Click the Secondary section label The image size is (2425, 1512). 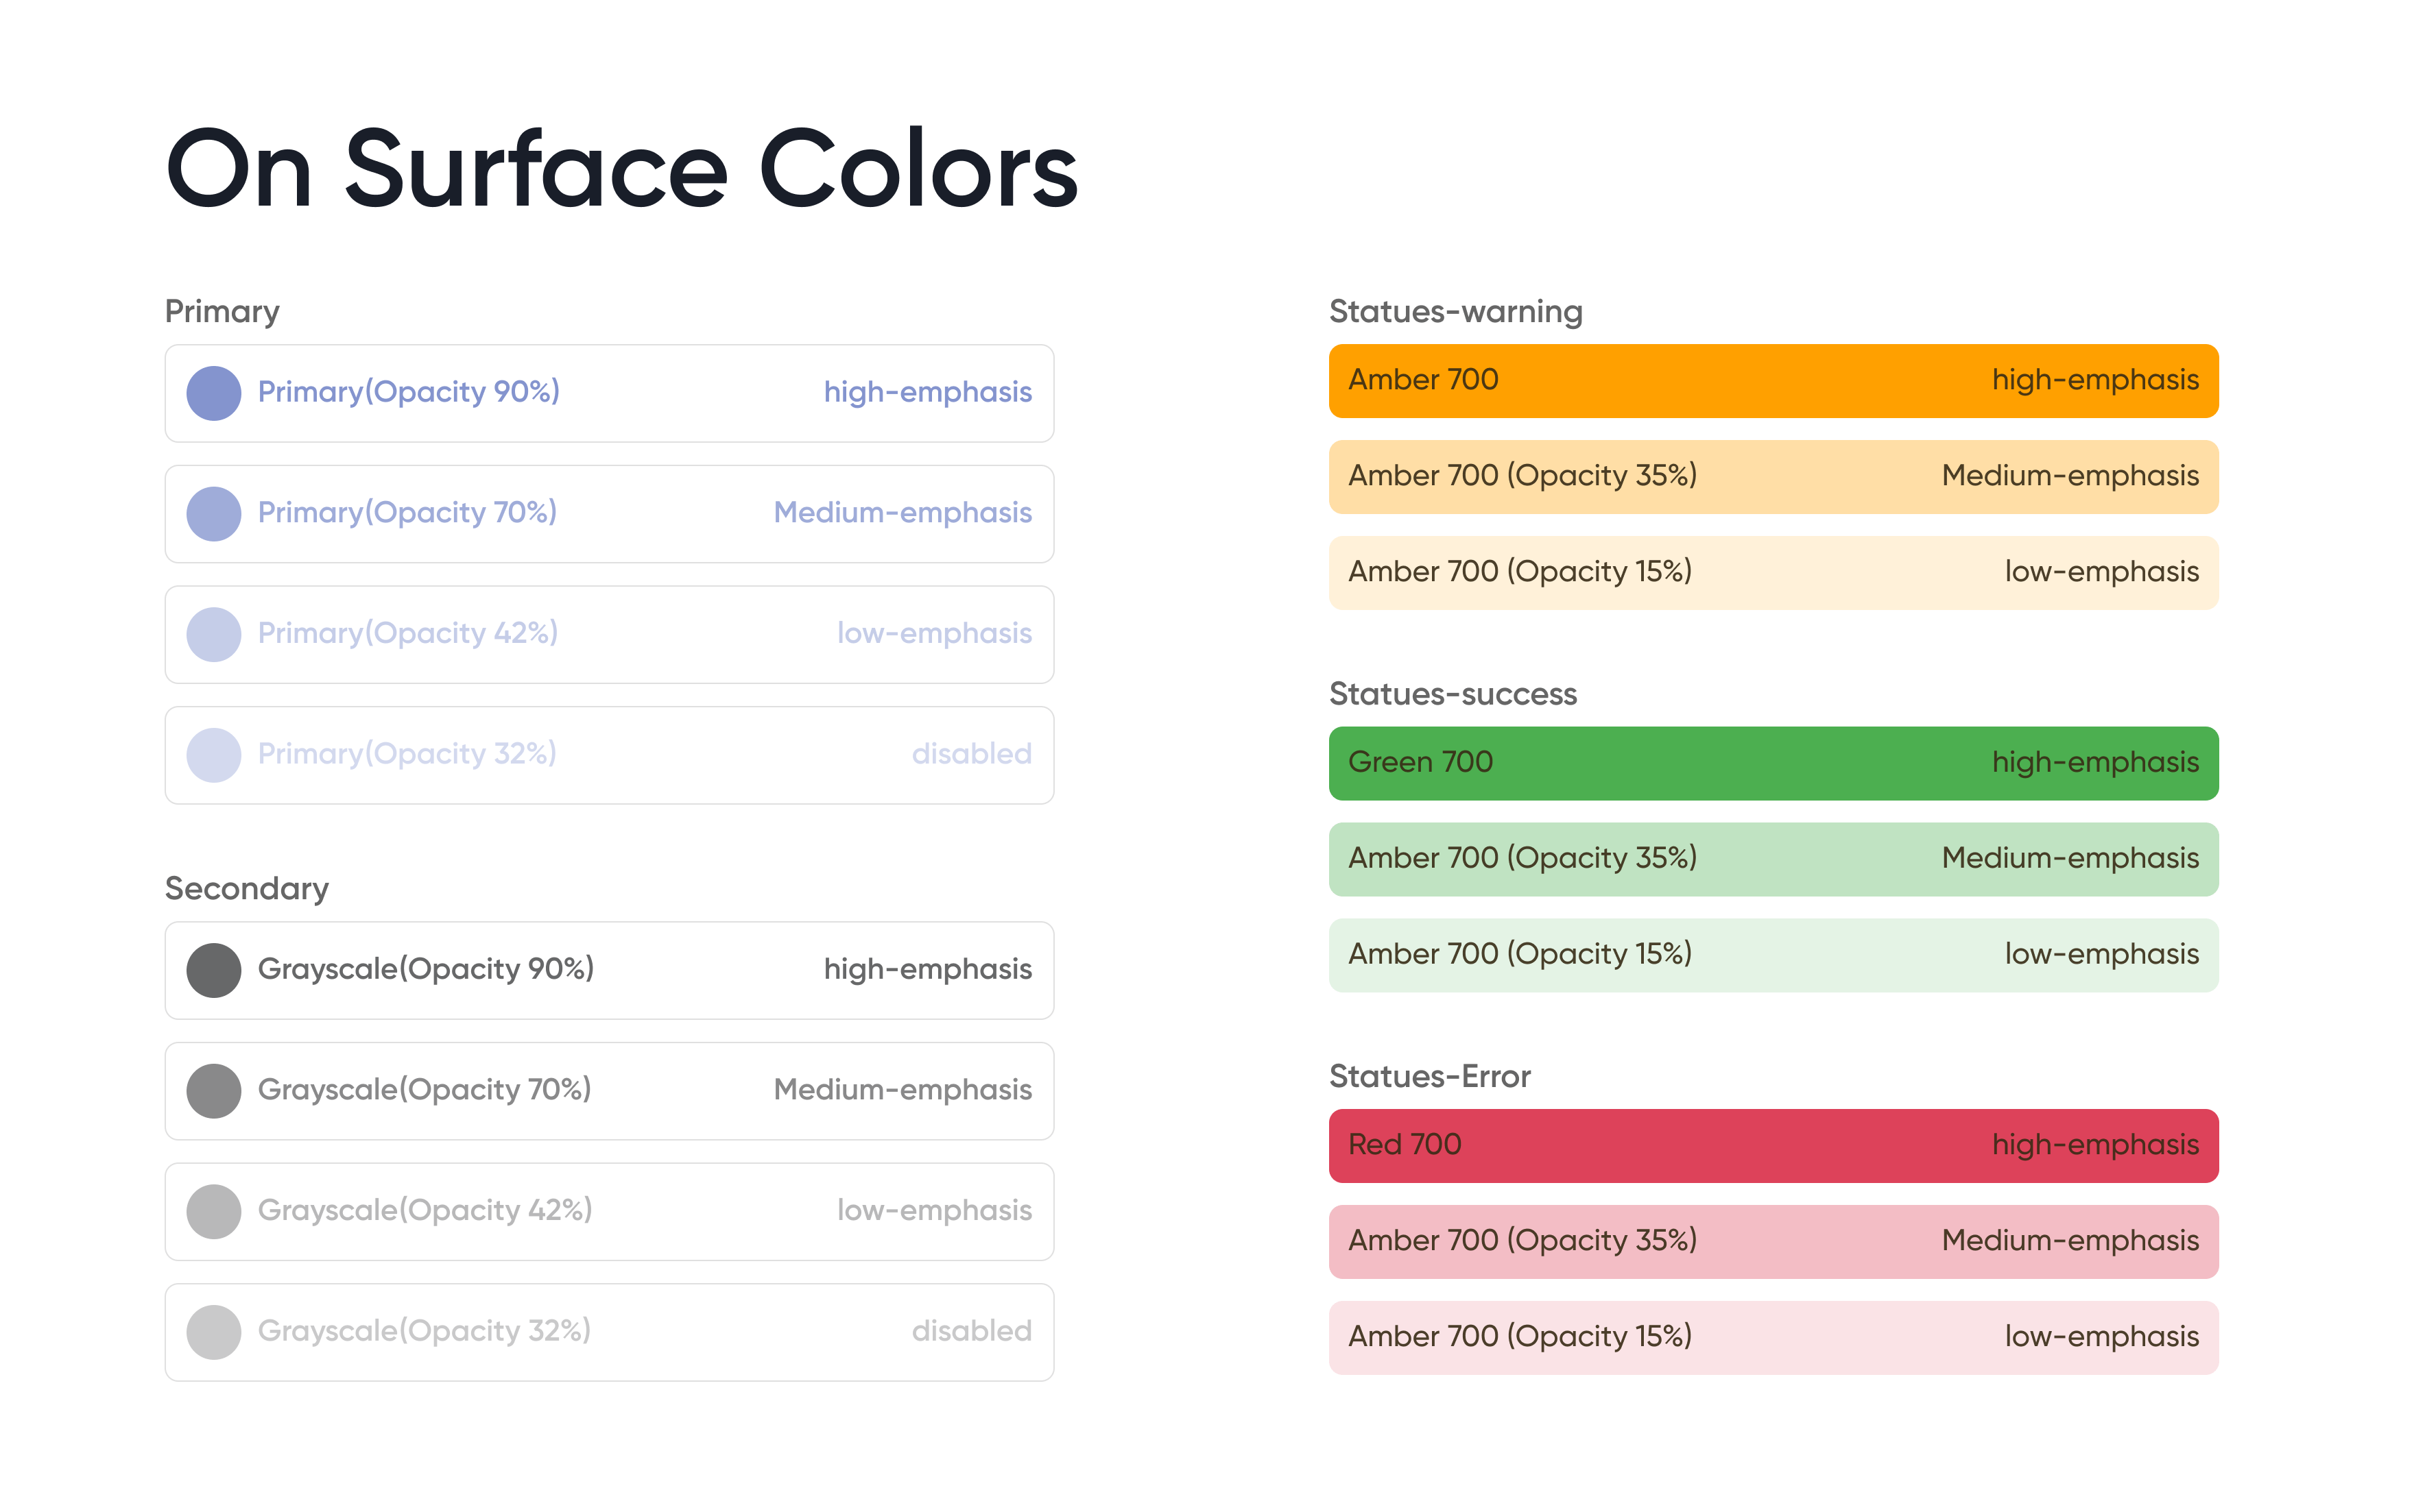[246, 889]
